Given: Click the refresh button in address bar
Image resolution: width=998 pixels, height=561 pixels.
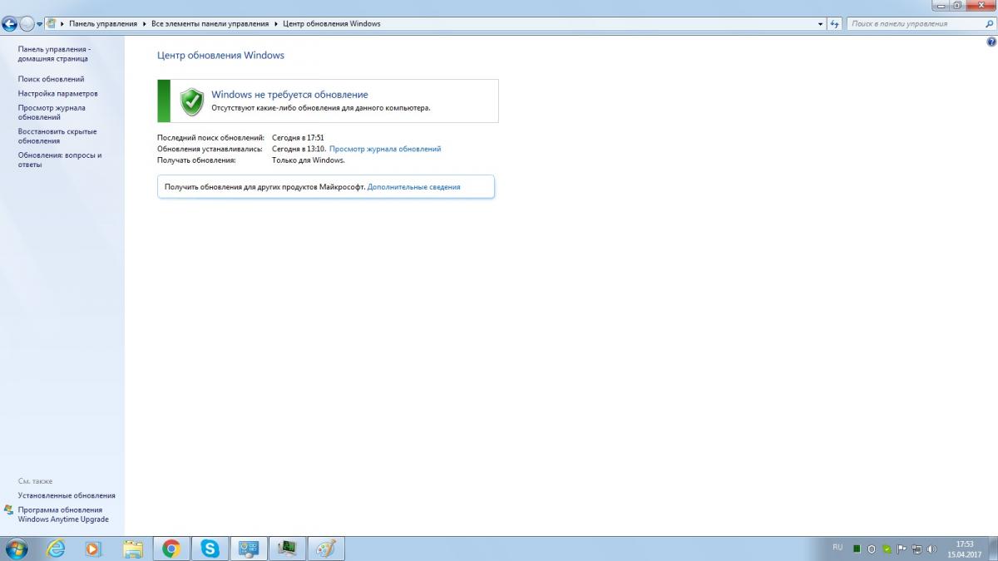Looking at the screenshot, I should point(836,24).
